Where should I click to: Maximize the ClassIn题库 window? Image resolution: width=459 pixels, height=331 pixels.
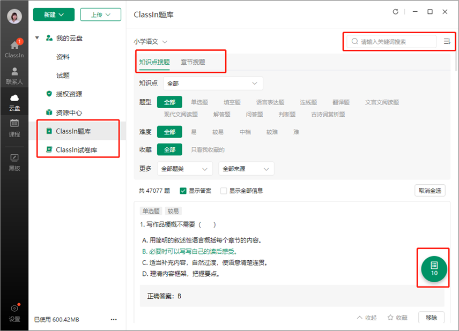pos(430,12)
